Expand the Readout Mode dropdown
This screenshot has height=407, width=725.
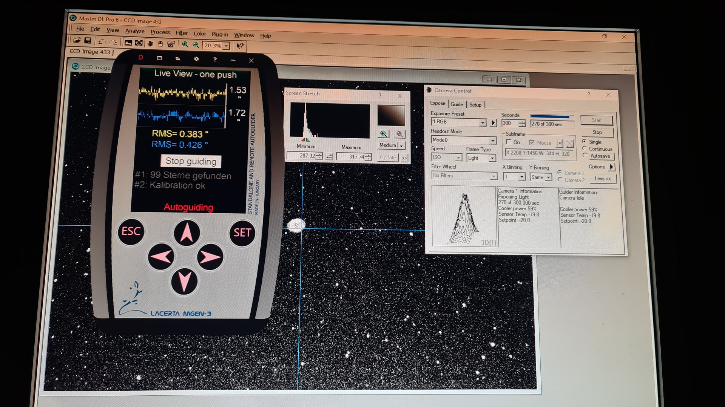coord(492,140)
